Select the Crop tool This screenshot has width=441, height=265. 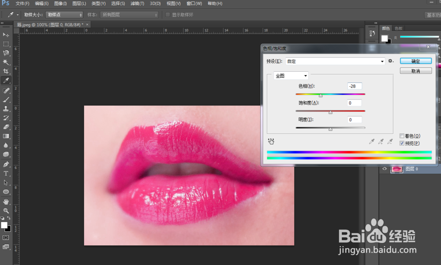(x=6, y=71)
